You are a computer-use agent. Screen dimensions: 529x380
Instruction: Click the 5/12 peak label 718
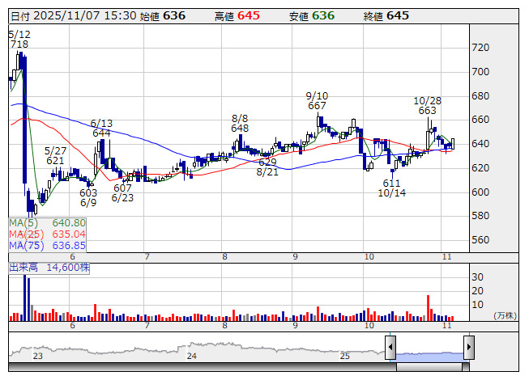coord(19,44)
